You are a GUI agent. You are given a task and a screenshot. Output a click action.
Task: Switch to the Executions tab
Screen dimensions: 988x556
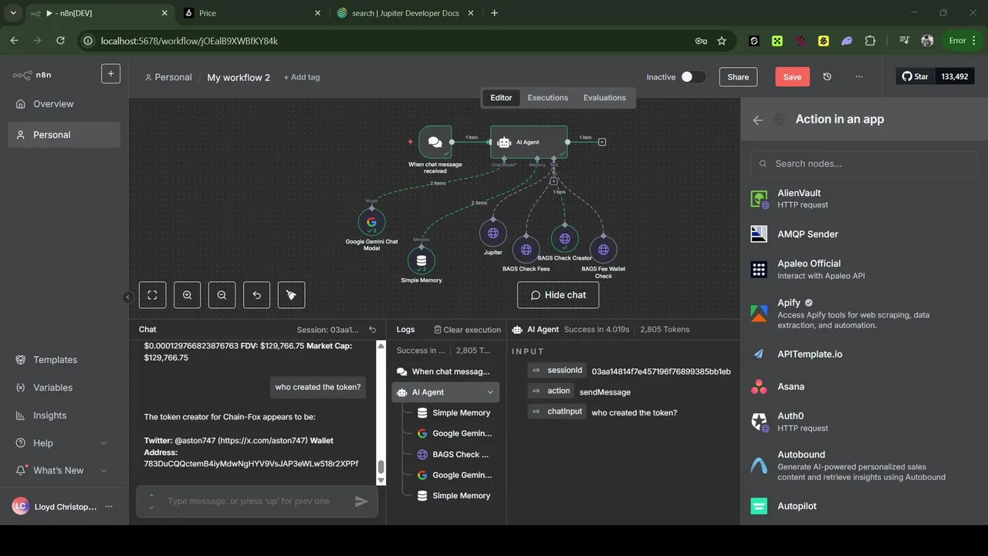pos(547,98)
